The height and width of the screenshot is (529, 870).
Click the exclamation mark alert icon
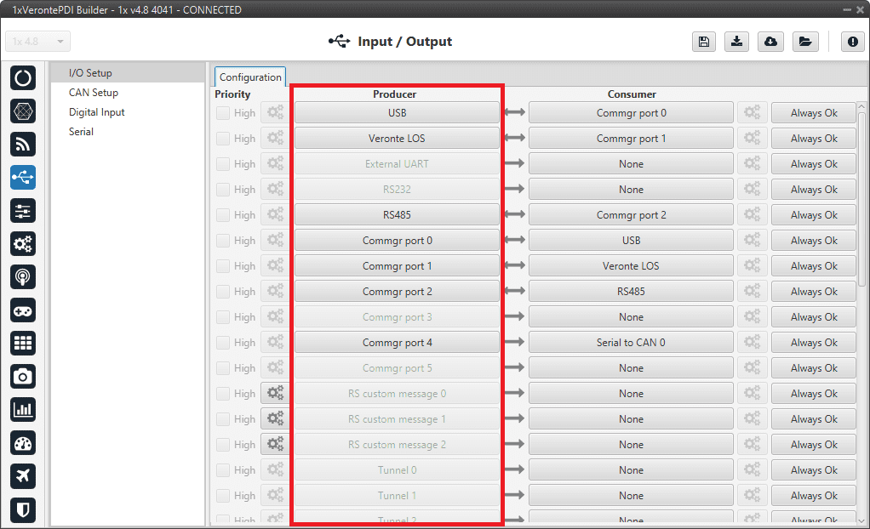tap(852, 42)
